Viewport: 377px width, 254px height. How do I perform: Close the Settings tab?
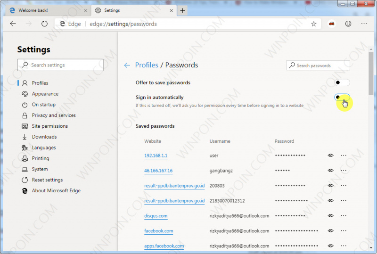pos(171,10)
